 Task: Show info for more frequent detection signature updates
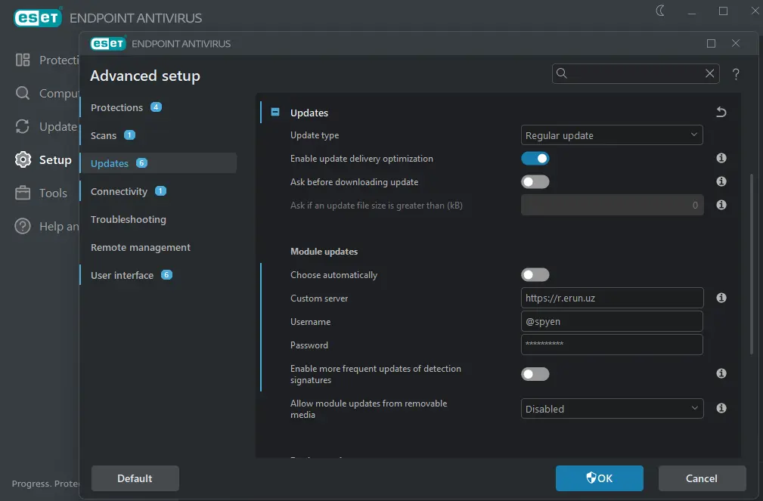(x=721, y=373)
